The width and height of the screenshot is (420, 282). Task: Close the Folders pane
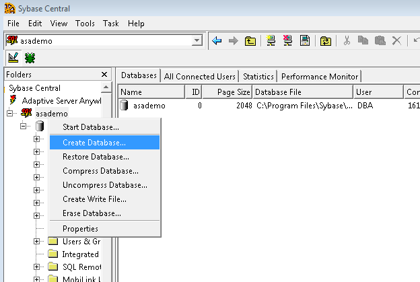[x=104, y=75]
